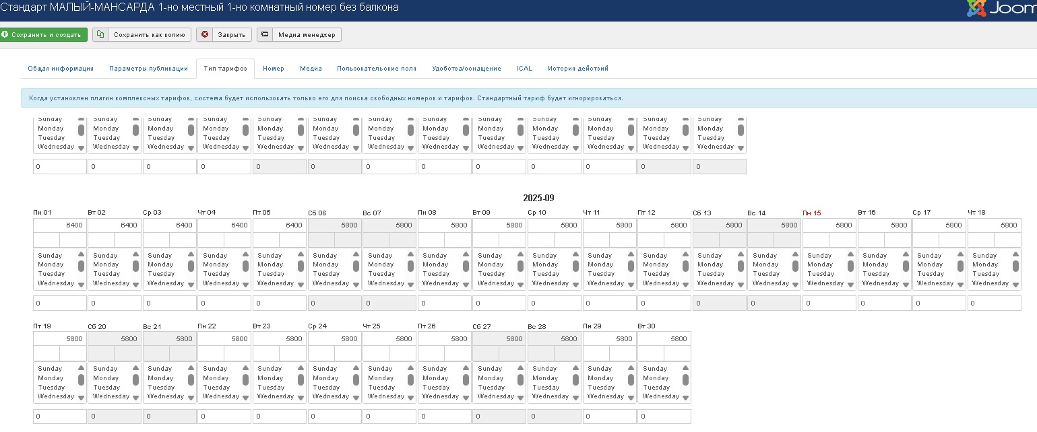
Task: Click the price field for Пн 01 September
Action: pyautogui.click(x=60, y=225)
